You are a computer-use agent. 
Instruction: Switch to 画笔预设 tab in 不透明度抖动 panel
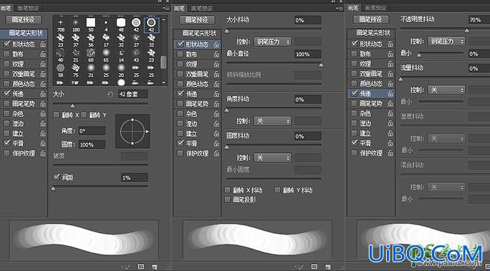point(375,8)
